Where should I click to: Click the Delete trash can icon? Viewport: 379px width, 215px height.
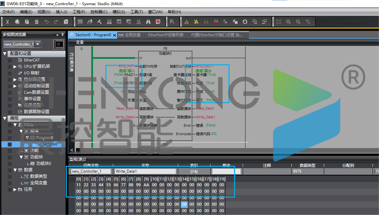pos(36,22)
